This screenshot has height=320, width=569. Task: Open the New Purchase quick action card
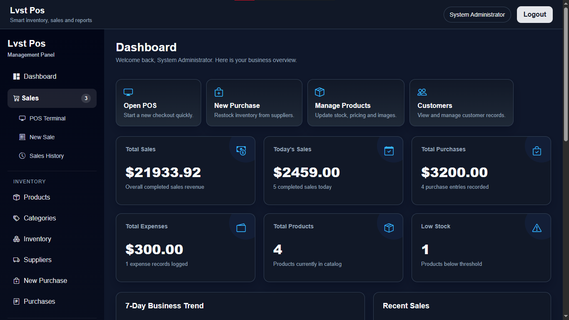[254, 102]
